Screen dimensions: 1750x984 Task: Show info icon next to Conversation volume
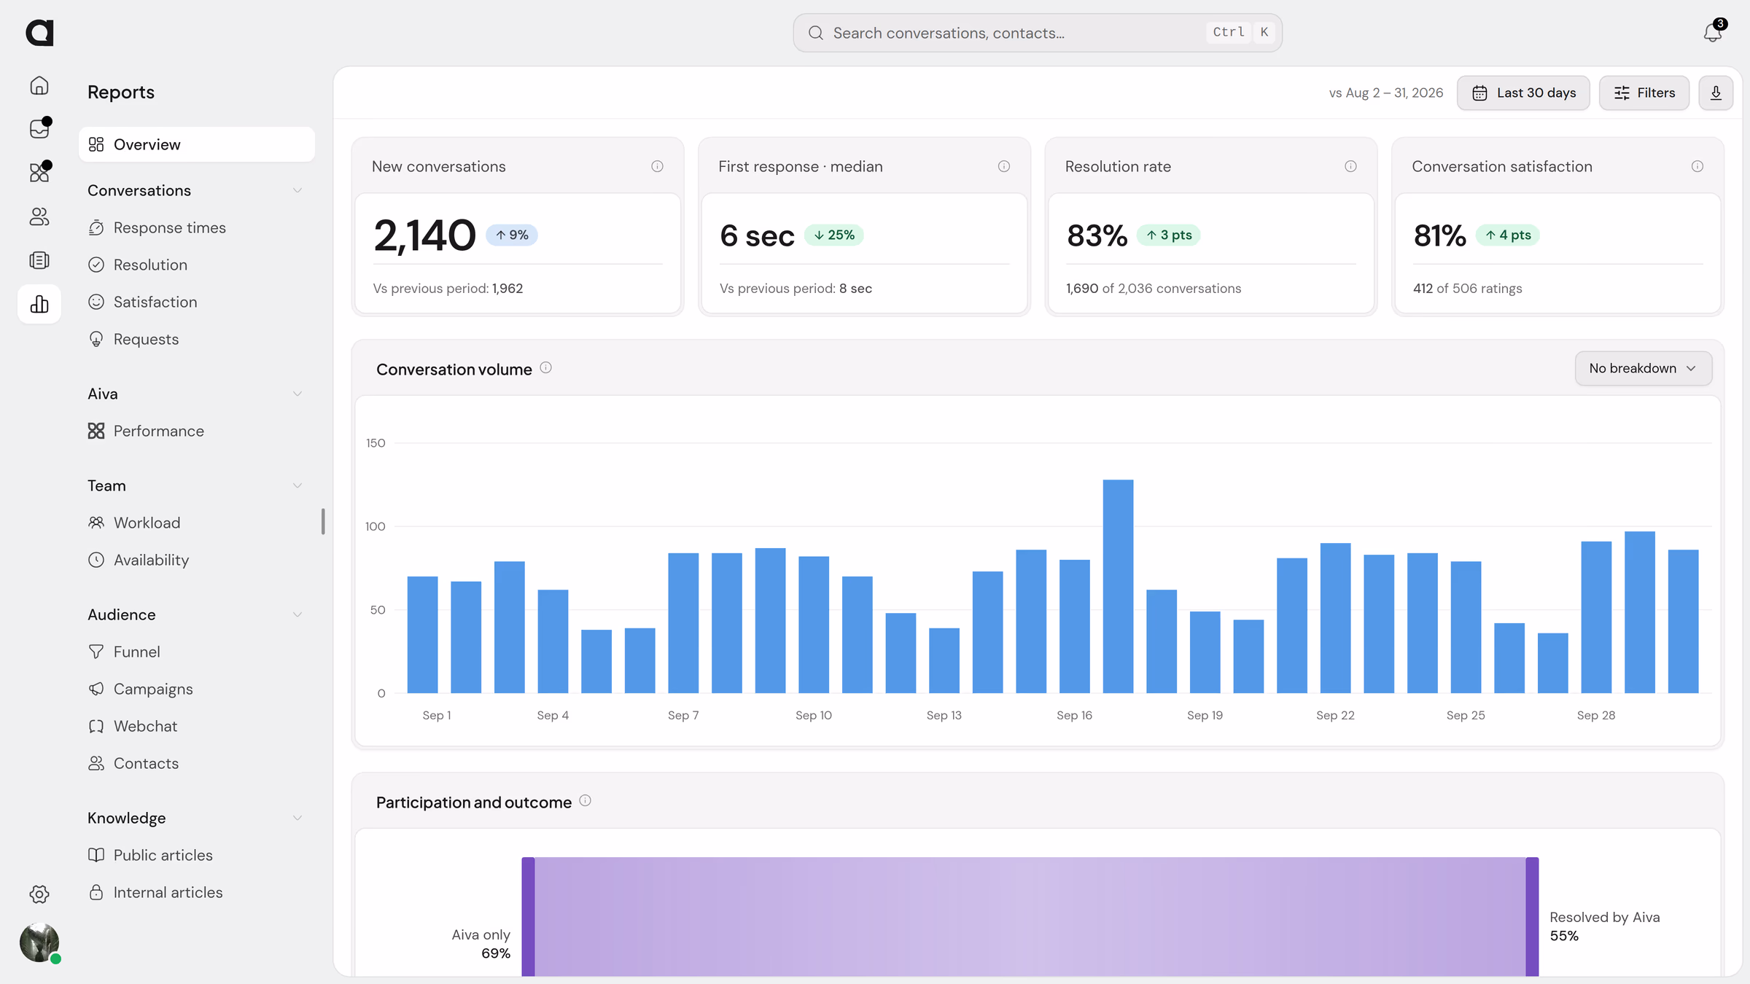click(545, 368)
